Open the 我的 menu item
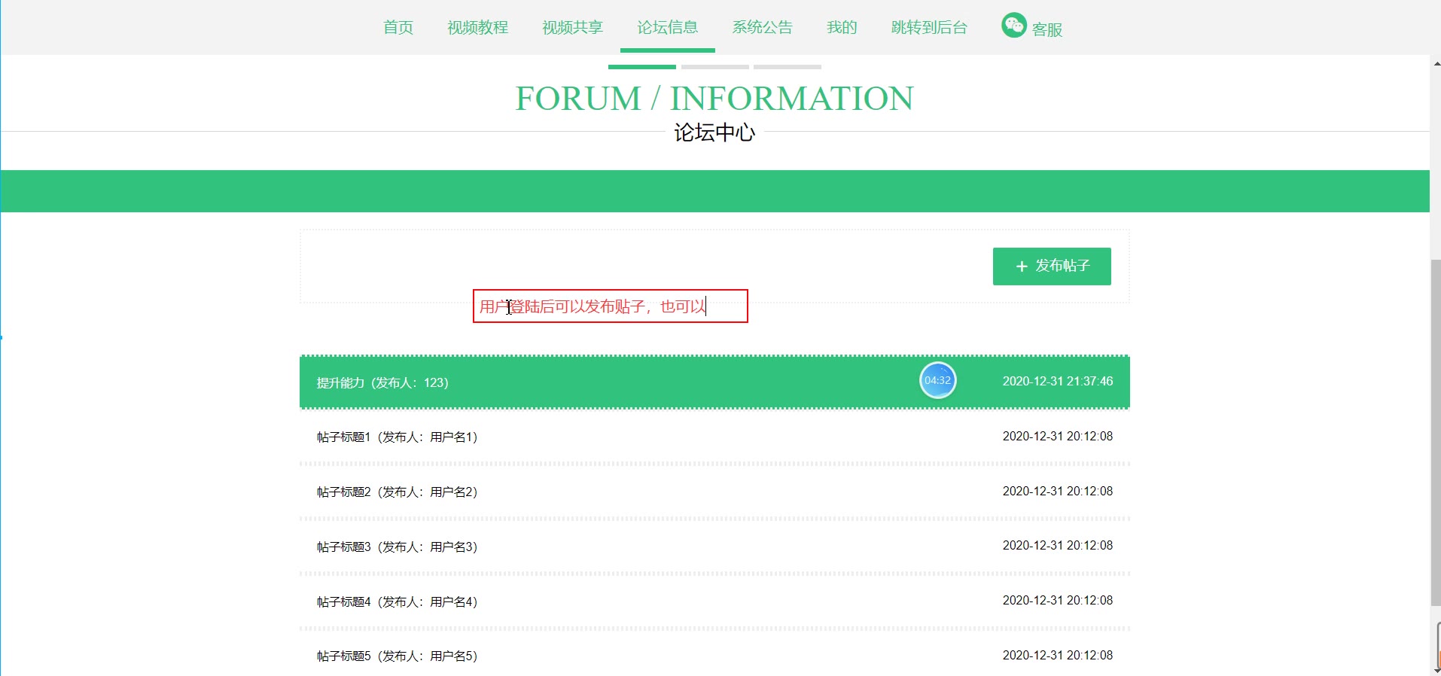 tap(842, 28)
